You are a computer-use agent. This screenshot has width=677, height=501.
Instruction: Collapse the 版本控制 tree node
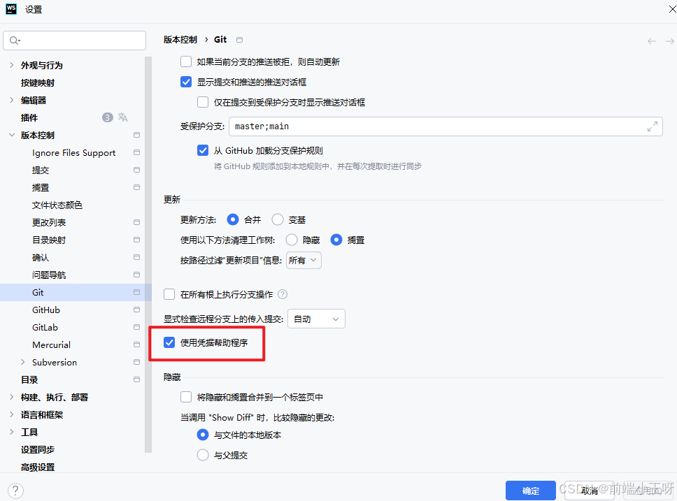point(12,135)
